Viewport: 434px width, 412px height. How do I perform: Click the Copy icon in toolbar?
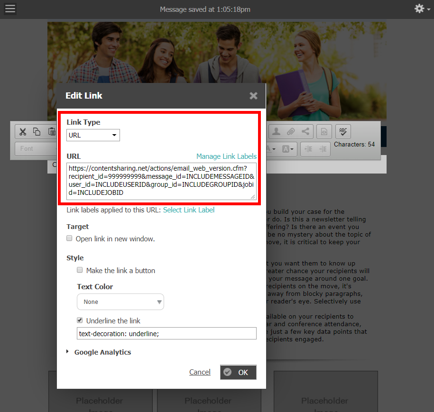coord(37,132)
